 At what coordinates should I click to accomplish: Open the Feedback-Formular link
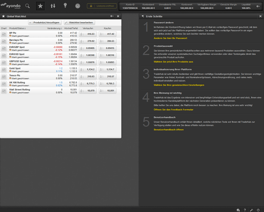[173, 110]
